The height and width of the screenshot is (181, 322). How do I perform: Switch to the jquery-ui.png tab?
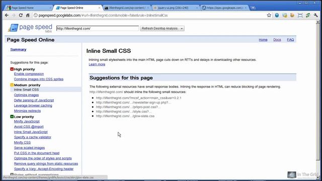click(176, 8)
